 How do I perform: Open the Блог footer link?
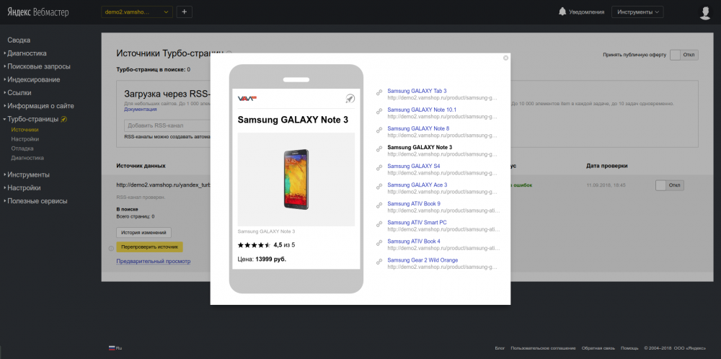500,348
